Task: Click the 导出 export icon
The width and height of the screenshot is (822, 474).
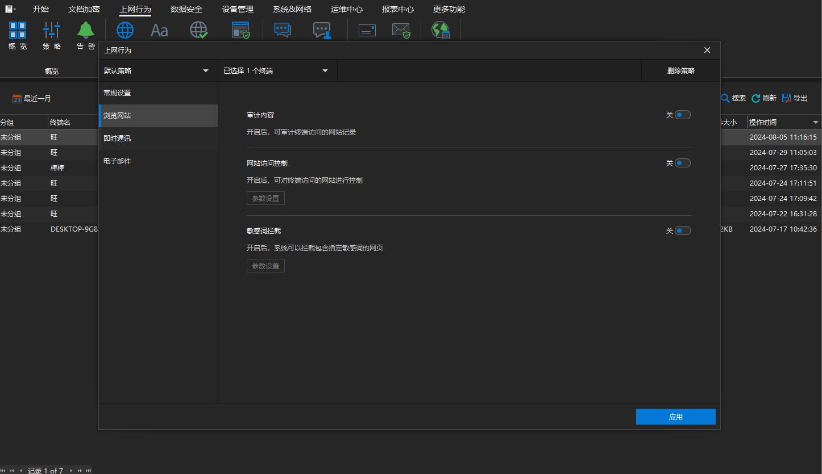Action: (x=787, y=98)
